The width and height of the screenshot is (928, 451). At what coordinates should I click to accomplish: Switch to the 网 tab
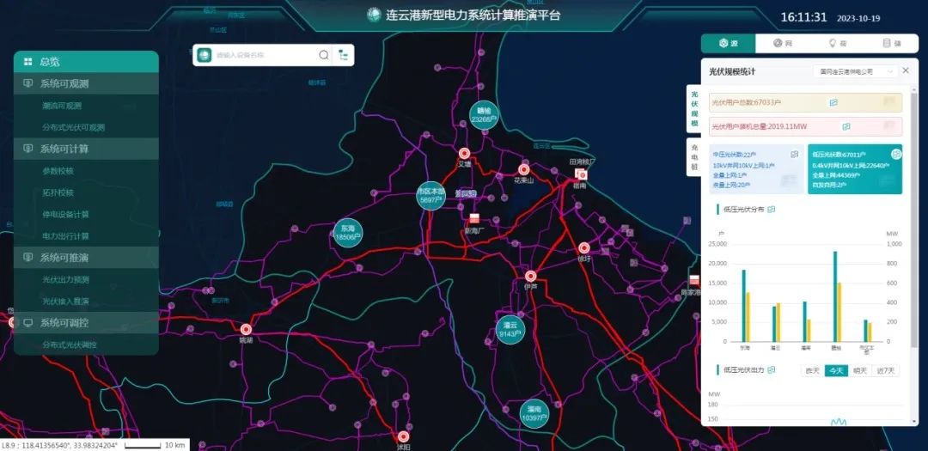(783, 43)
